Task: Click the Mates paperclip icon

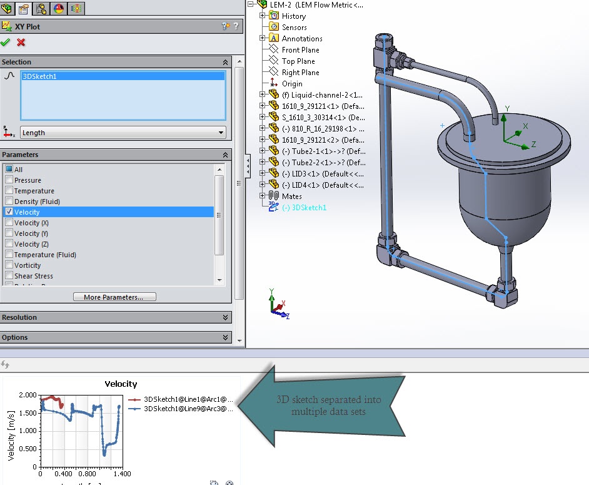Action: [274, 196]
